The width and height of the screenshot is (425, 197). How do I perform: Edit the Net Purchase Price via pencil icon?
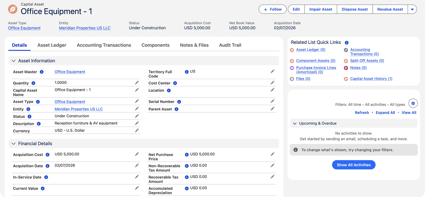tap(273, 154)
